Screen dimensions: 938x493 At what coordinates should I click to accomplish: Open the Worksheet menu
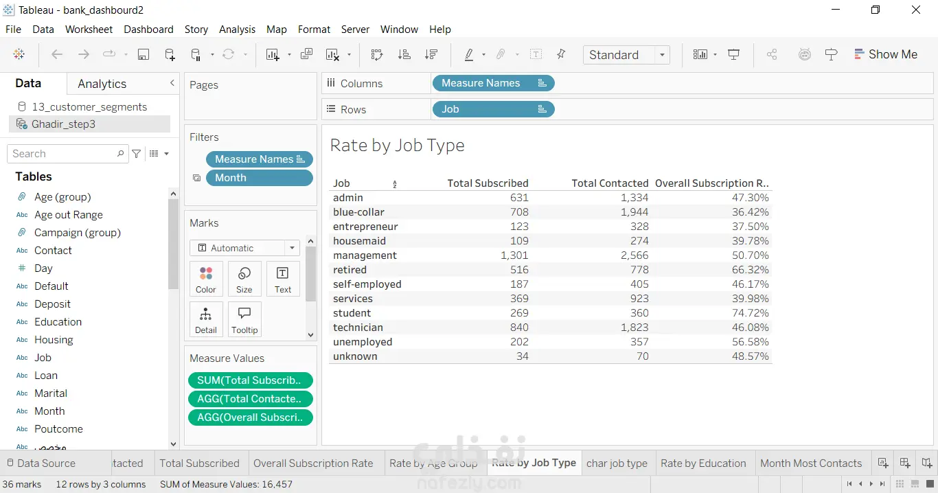[x=89, y=30]
